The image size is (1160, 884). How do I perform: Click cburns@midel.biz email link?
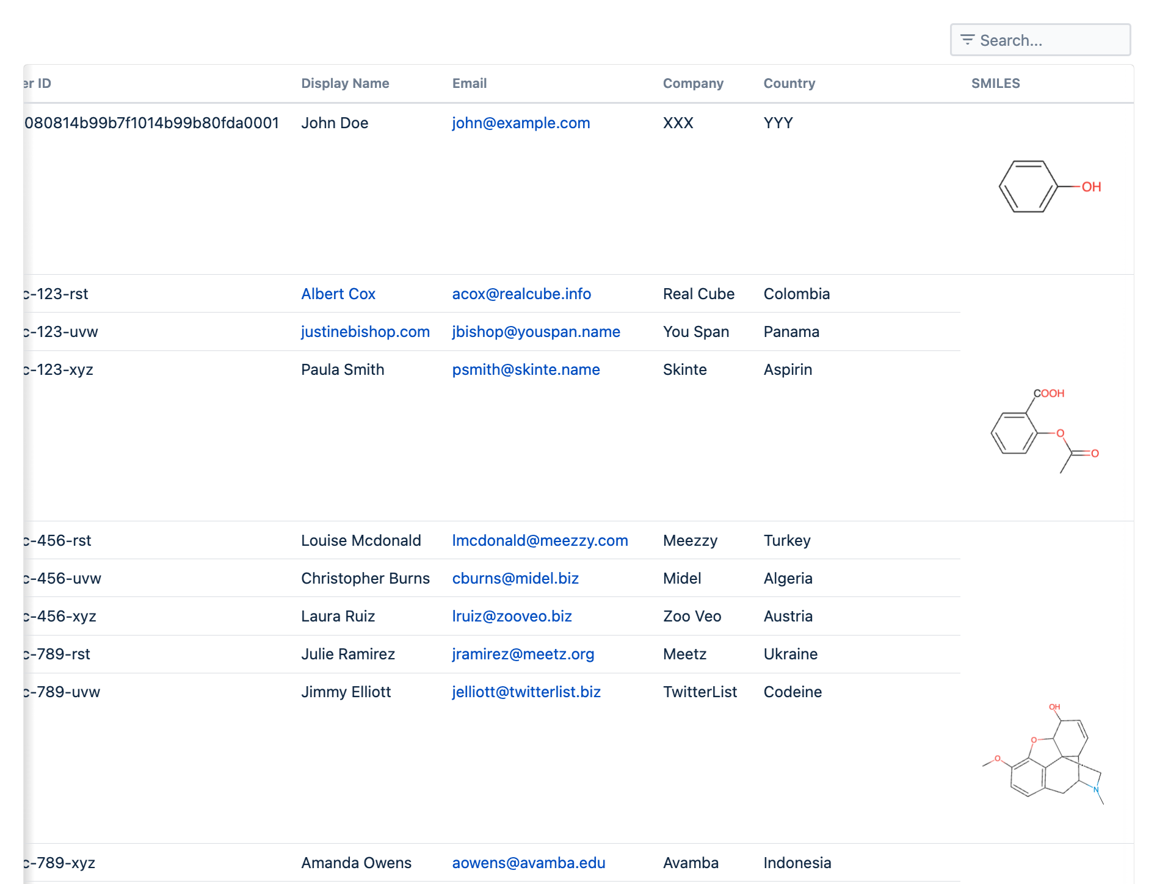point(515,578)
